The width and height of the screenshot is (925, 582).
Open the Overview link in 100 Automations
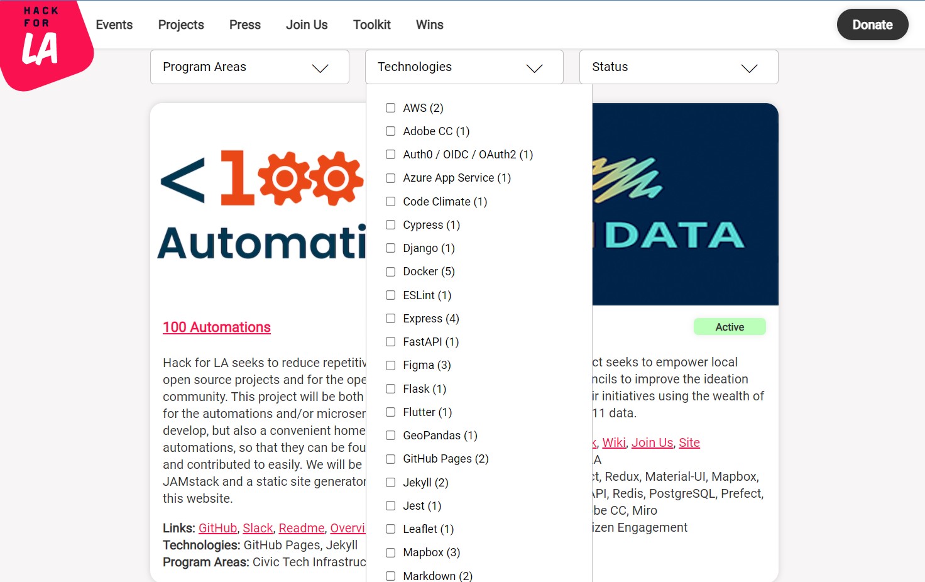348,528
